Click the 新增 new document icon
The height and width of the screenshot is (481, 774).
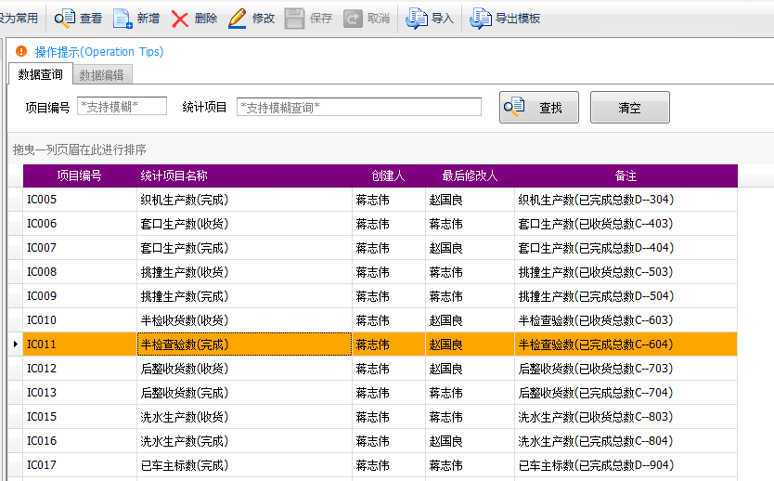coord(123,19)
